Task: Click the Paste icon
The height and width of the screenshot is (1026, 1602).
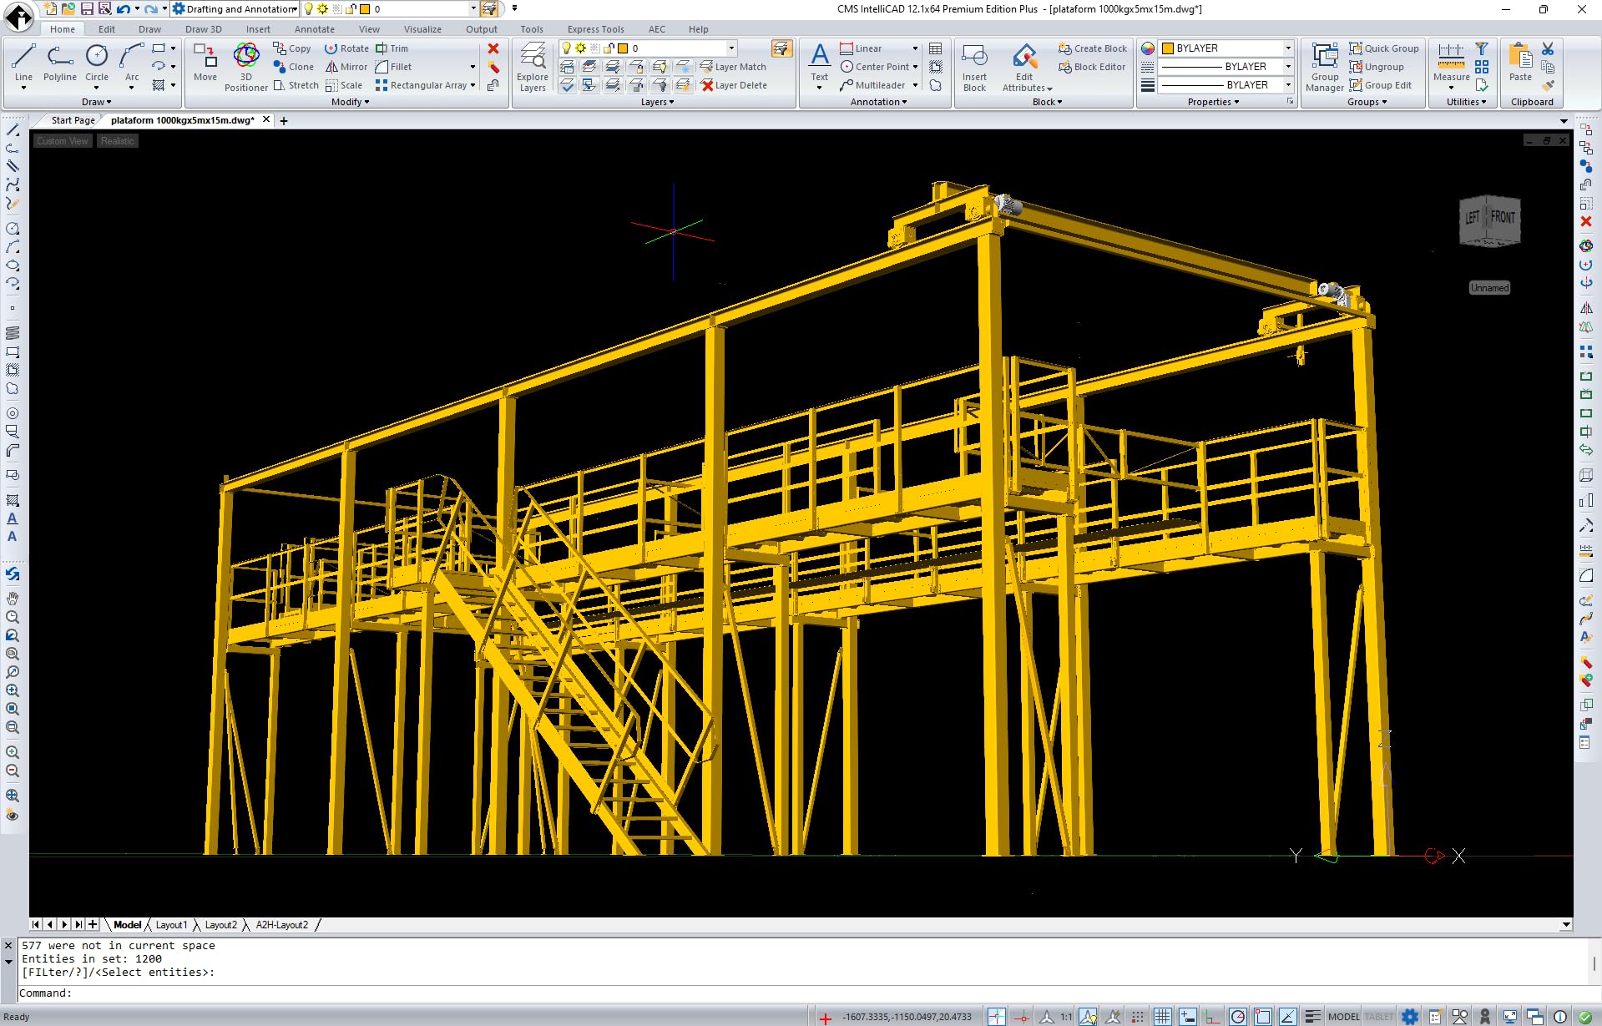Action: (1520, 63)
